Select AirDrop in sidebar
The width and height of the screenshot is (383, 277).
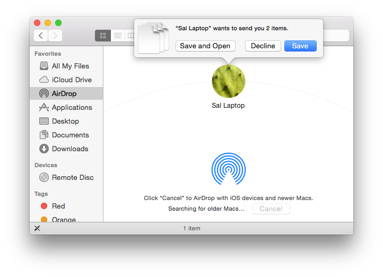pos(66,93)
